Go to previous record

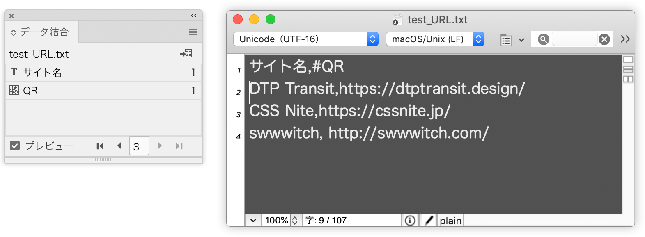119,146
